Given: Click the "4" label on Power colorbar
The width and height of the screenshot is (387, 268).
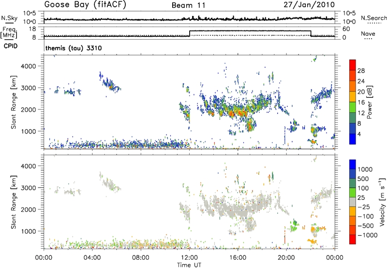Looking at the screenshot, I should click(x=359, y=134).
